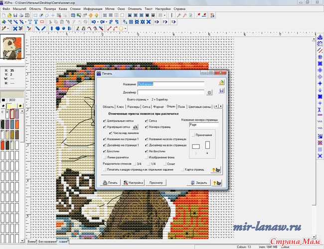The width and height of the screenshot is (324, 249).
Task: Switch to the Формат tab
Action: coord(159,107)
